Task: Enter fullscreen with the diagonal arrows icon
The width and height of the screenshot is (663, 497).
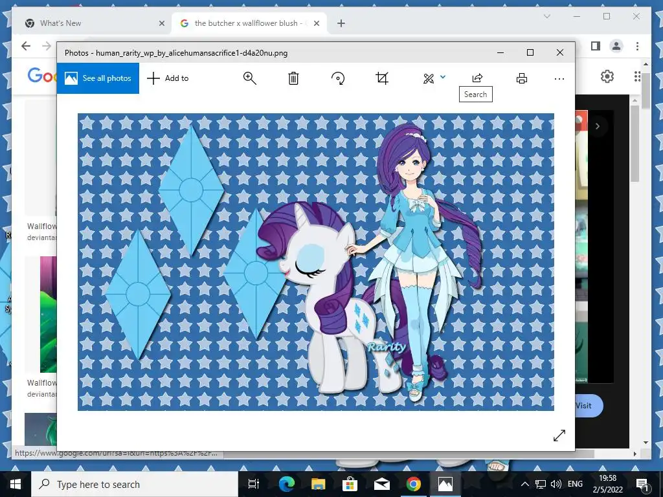Action: click(559, 436)
